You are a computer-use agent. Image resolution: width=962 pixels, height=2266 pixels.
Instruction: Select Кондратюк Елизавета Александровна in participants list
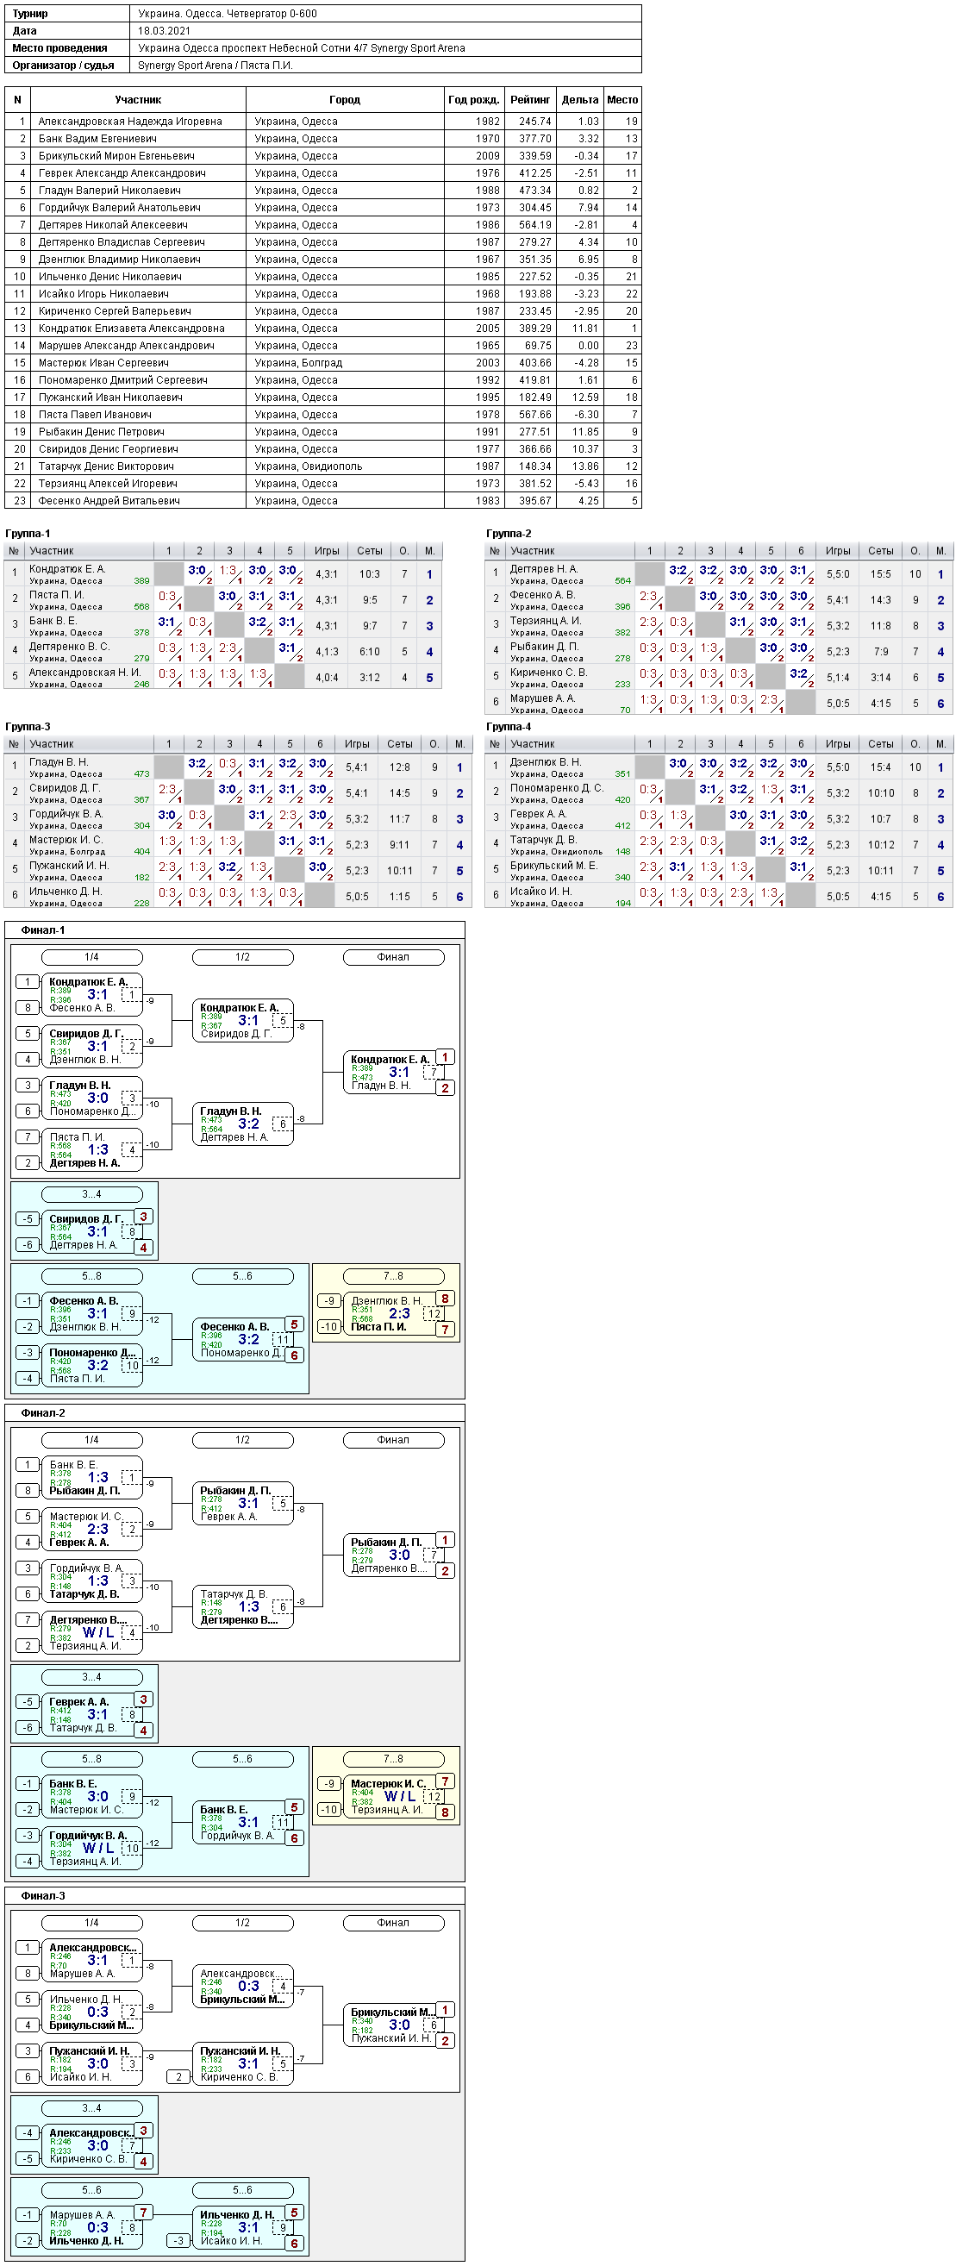click(x=323, y=329)
